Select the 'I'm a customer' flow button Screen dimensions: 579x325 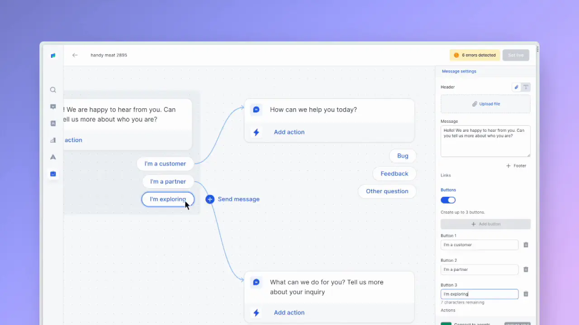(165, 164)
